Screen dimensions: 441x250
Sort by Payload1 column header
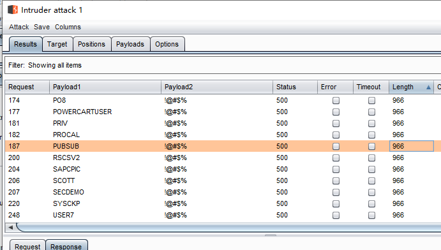pyautogui.click(x=105, y=87)
